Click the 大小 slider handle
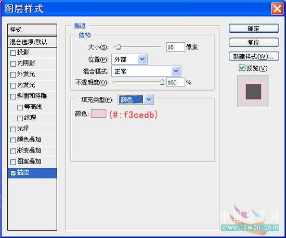286x238 pixels. tap(118, 47)
